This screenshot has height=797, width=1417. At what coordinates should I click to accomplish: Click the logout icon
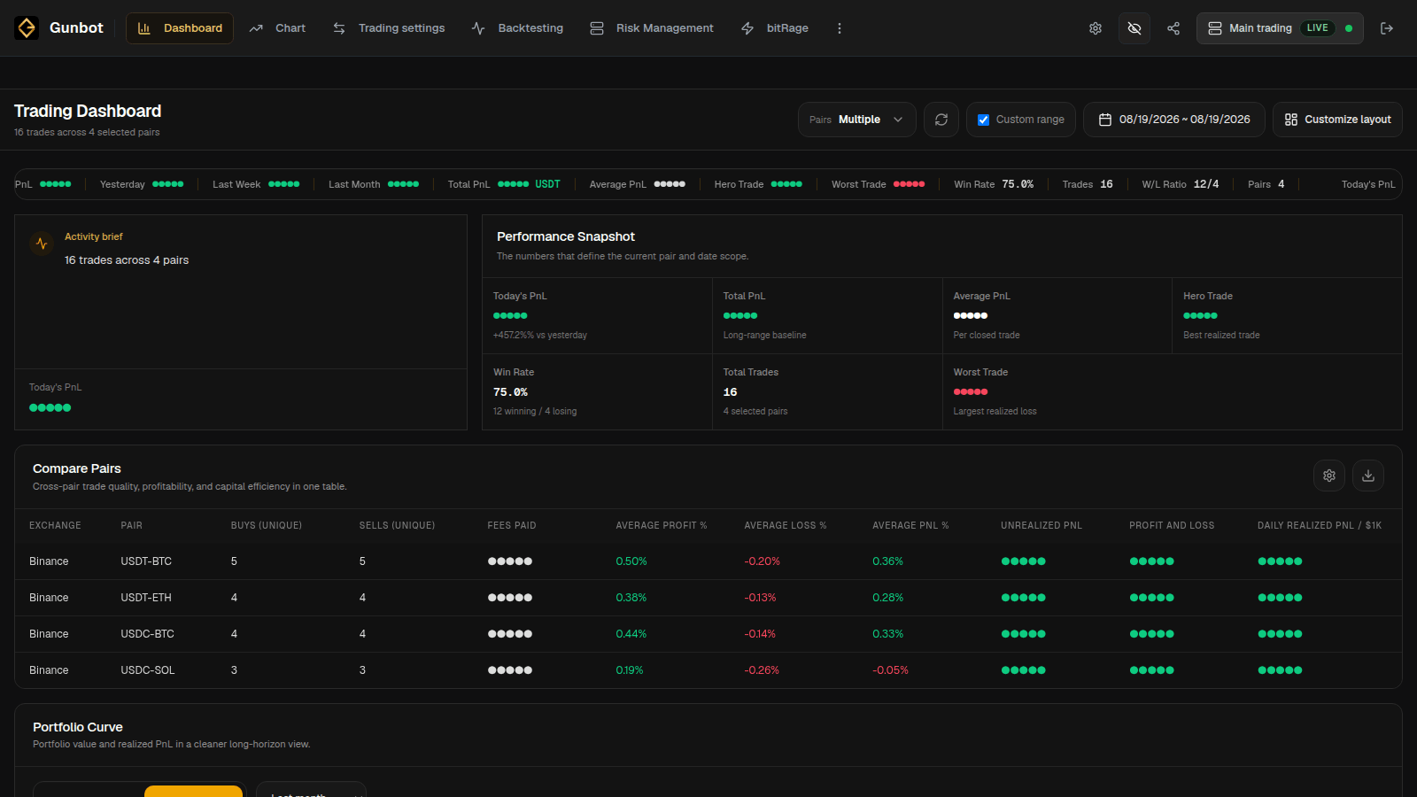point(1387,28)
